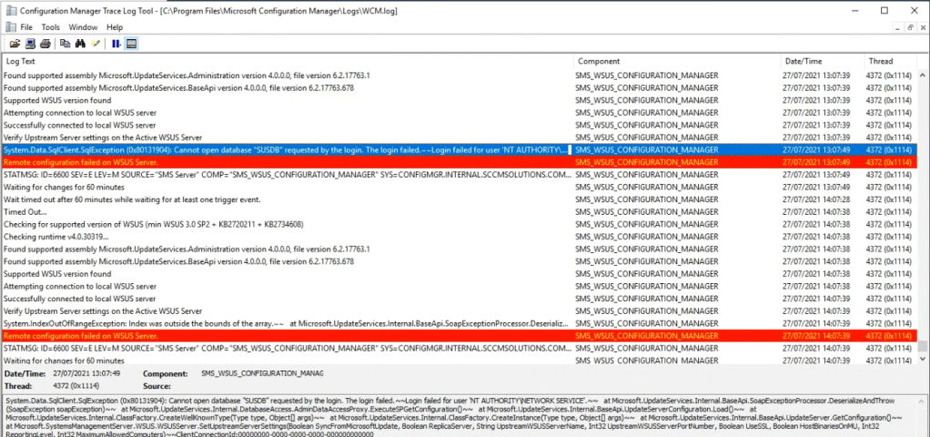Open the Window menu
Screen dimensions: 930x437
[83, 27]
